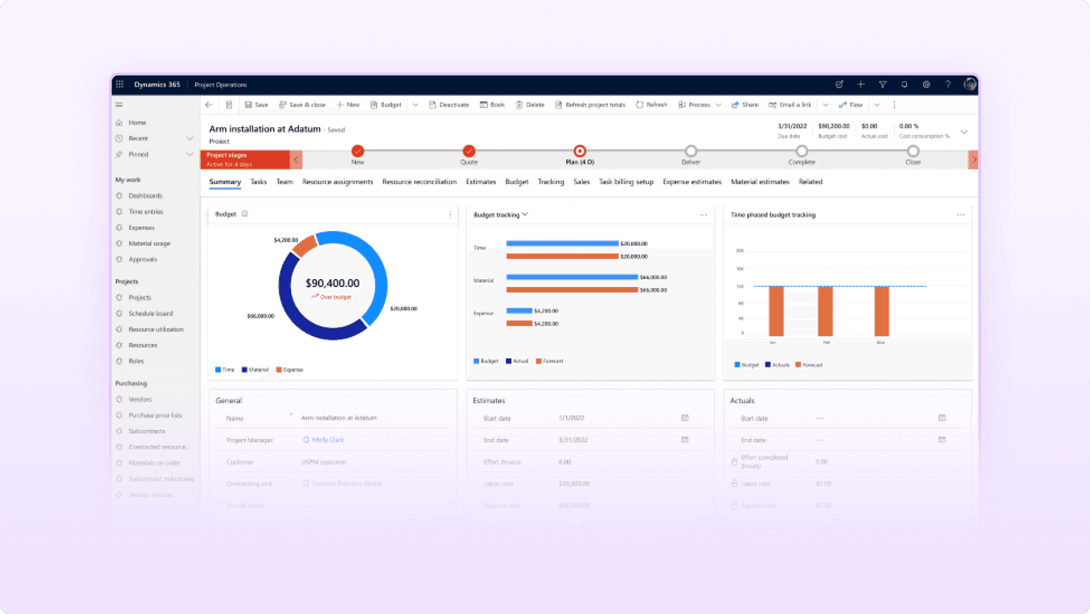Screen dimensions: 1090x614
Task: Click Time legend swatch in Budget chart
Action: click(218, 369)
